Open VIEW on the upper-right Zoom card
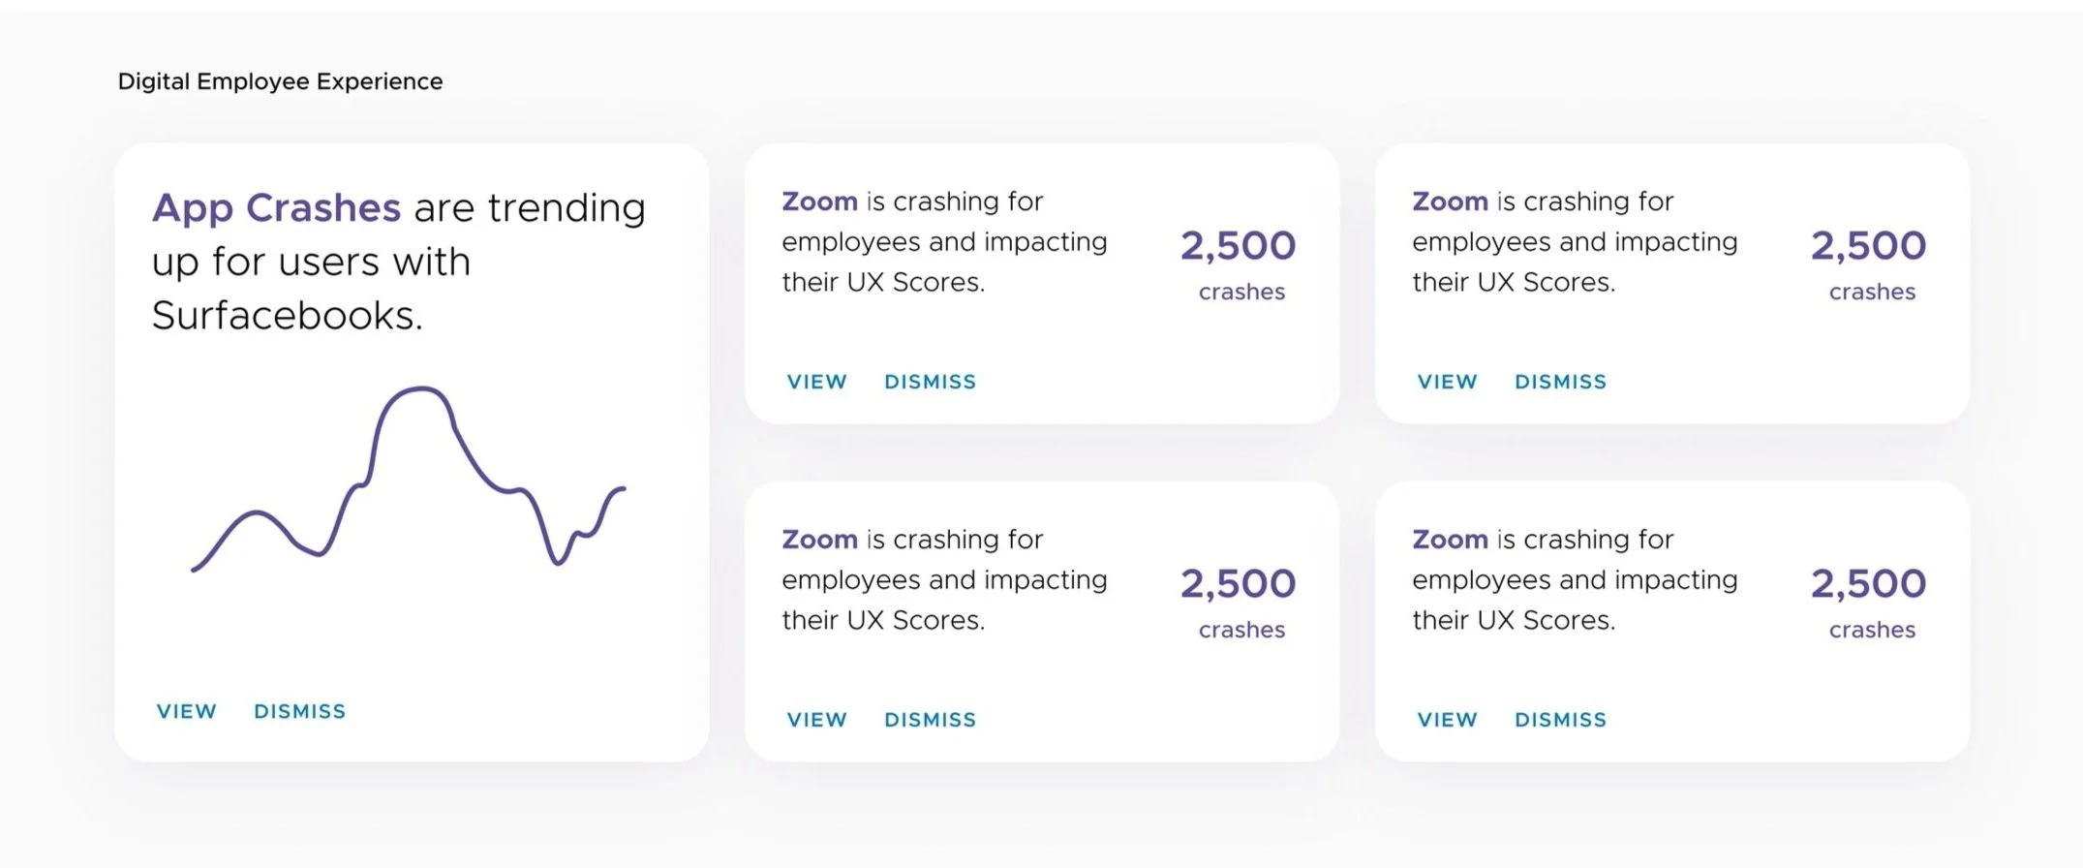 1447,382
